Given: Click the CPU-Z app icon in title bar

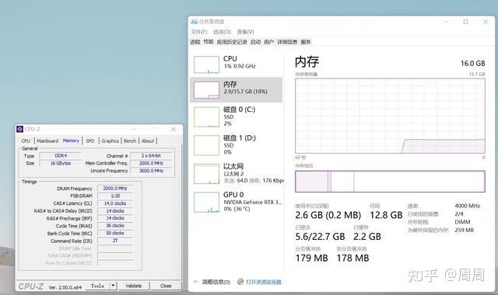Looking at the screenshot, I should pyautogui.click(x=20, y=129).
